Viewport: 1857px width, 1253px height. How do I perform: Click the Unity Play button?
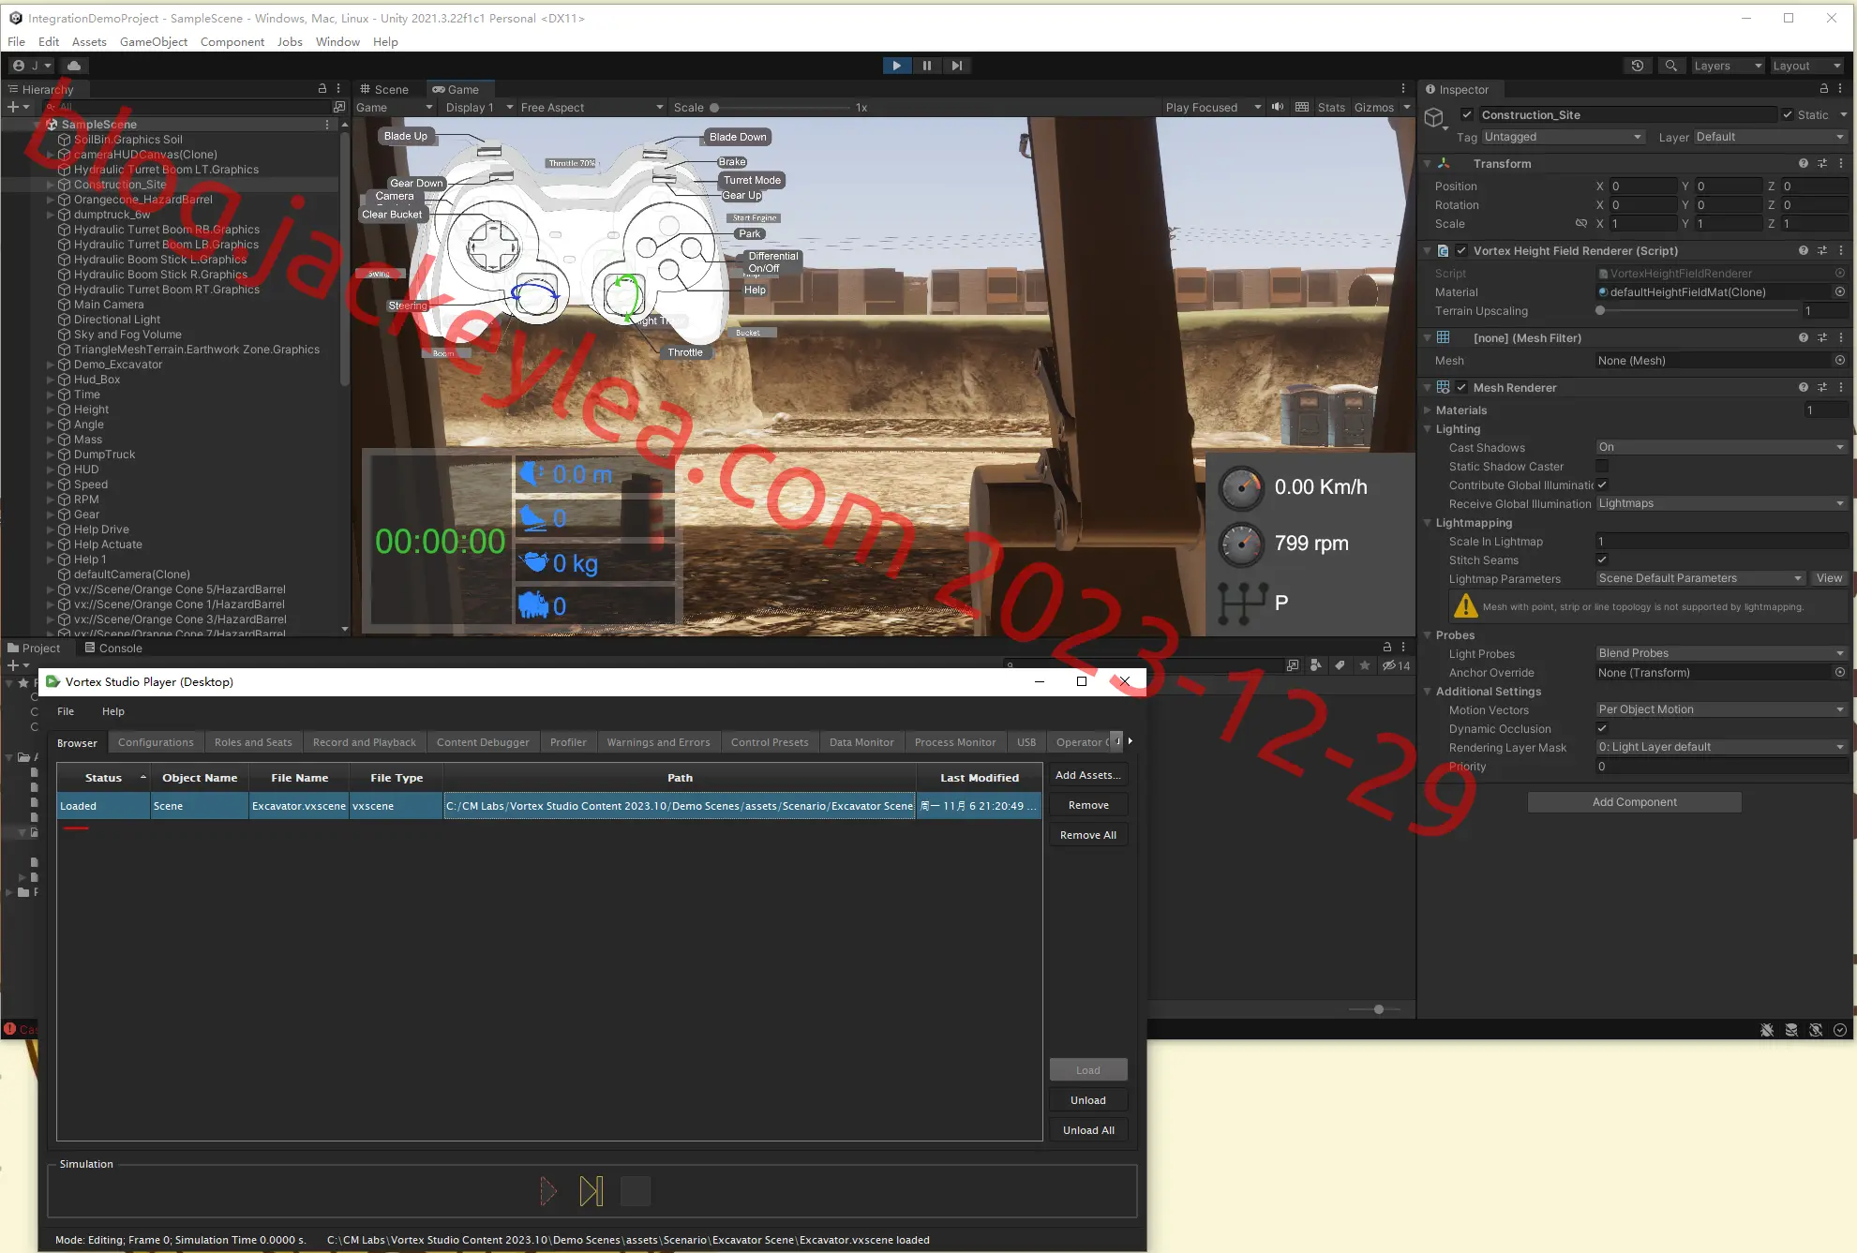point(896,66)
